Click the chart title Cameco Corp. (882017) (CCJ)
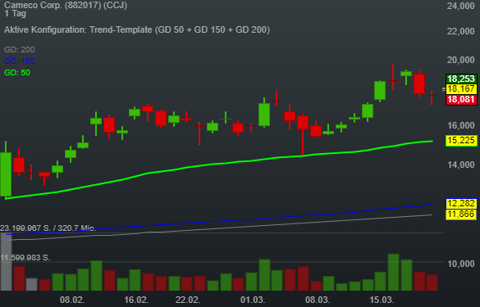This screenshot has width=480, height=307. [x=66, y=5]
